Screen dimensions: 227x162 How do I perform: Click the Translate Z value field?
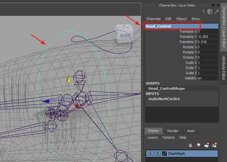click(x=207, y=42)
